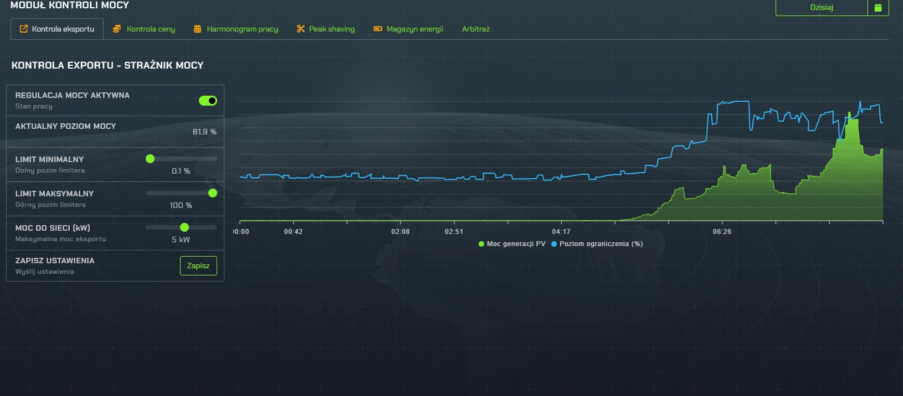
Task: Click the 06:26 time label on chart axis
Action: point(722,232)
